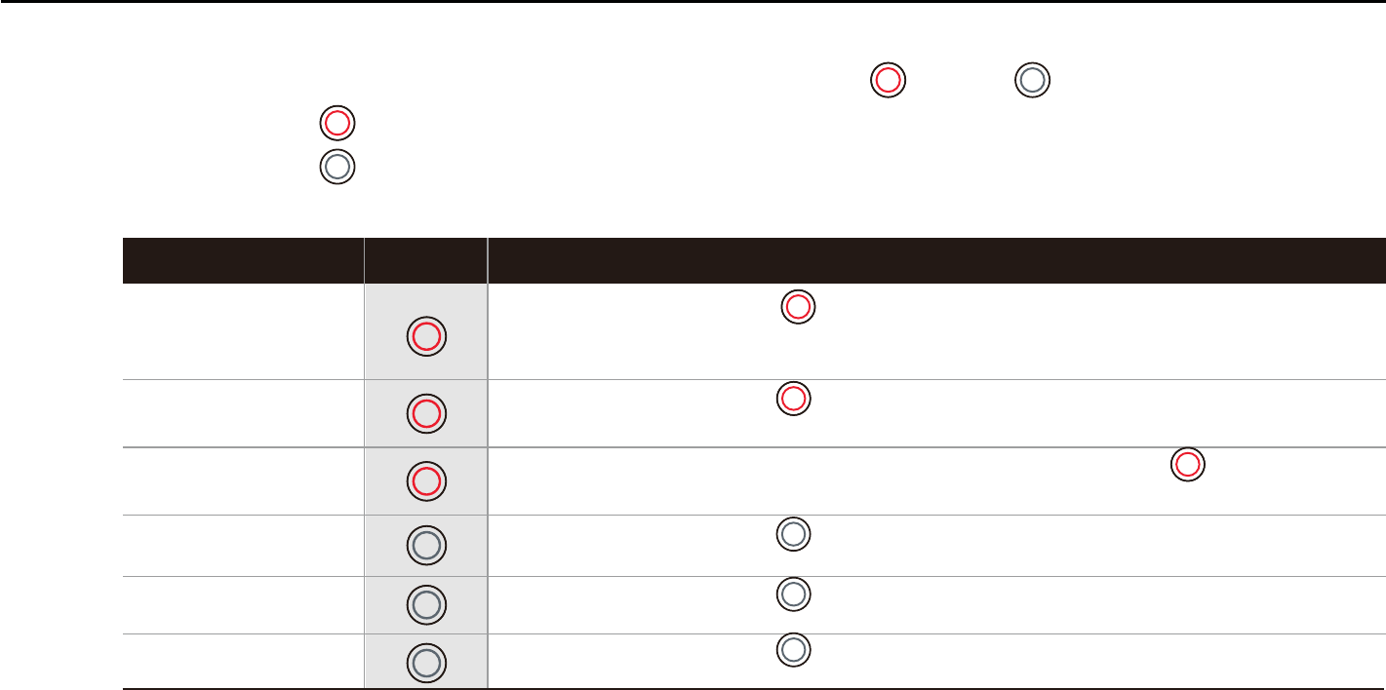
Task: Click the narrow middle dark header cell
Action: (425, 260)
